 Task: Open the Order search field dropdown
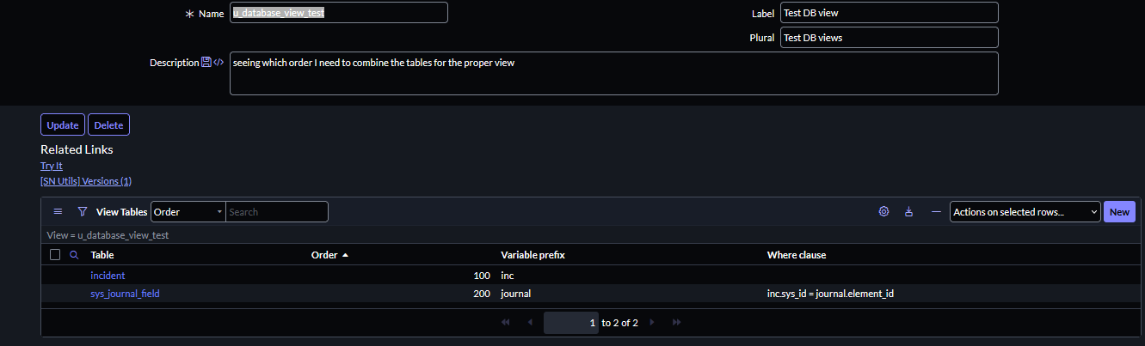tap(188, 211)
